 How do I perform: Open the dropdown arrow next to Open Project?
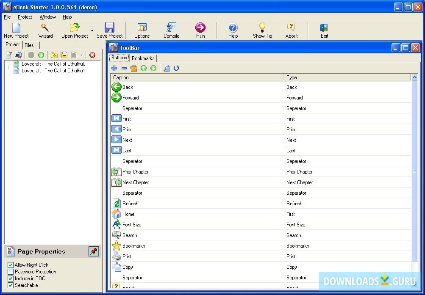click(91, 30)
